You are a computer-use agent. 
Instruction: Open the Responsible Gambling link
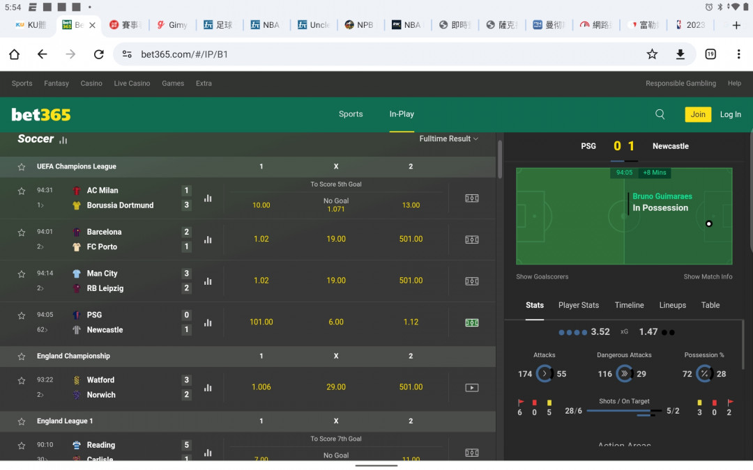[x=680, y=84]
